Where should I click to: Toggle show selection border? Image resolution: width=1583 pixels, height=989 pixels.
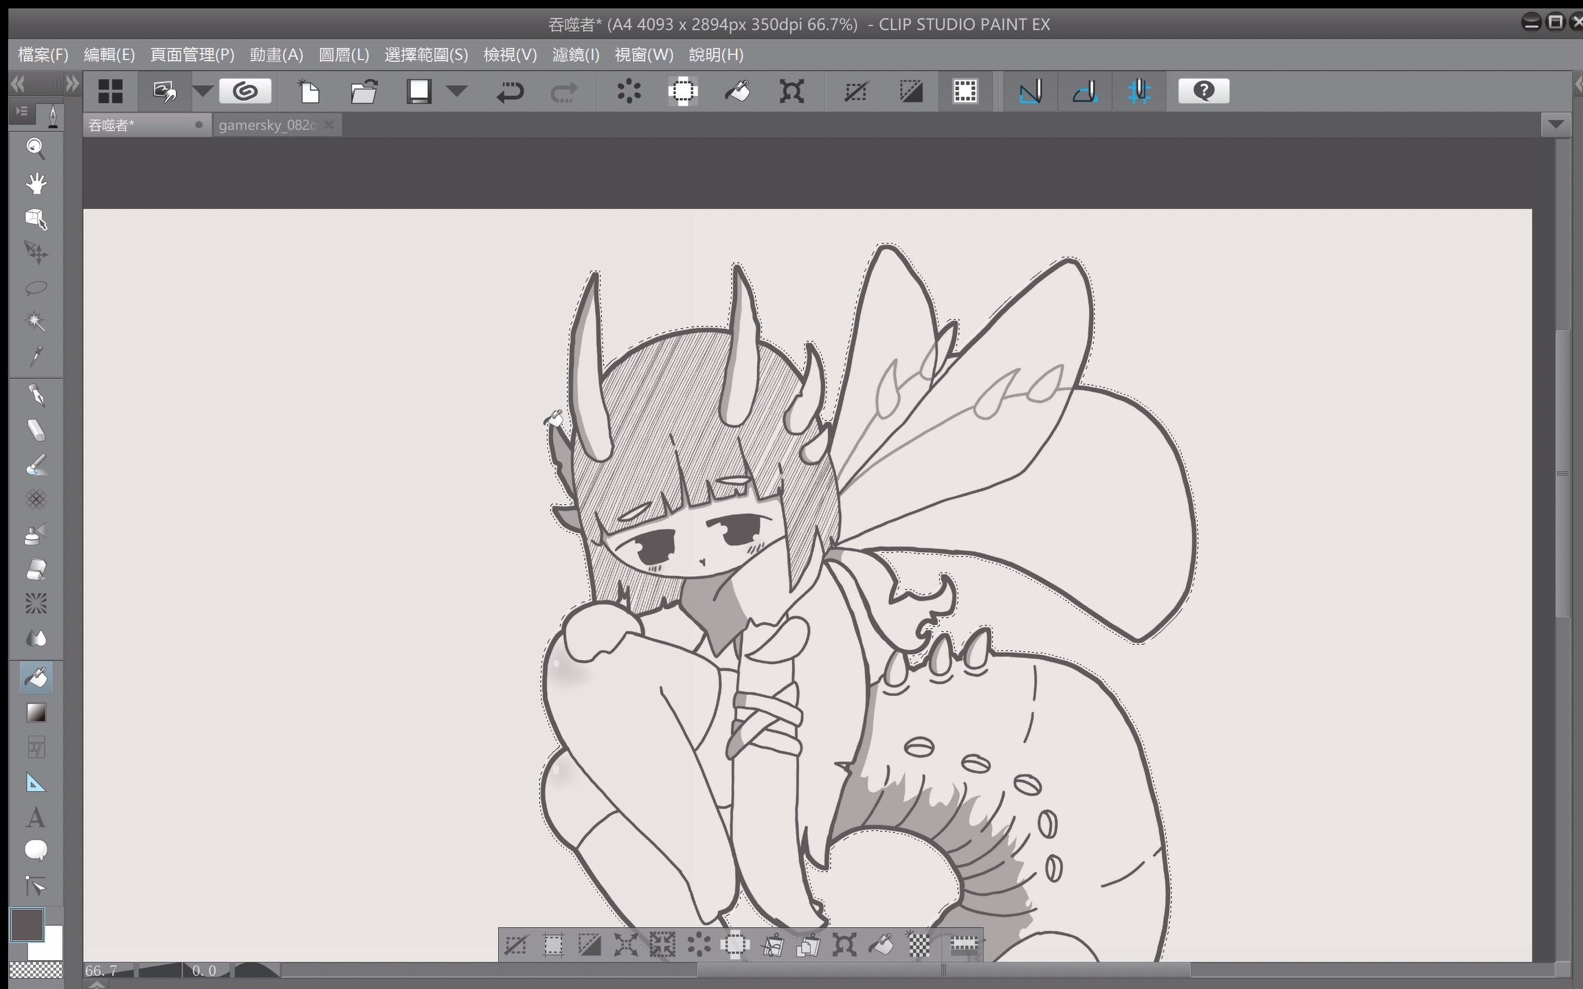pos(965,91)
